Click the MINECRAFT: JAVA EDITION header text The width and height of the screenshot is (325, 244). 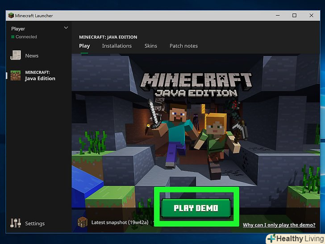(108, 37)
